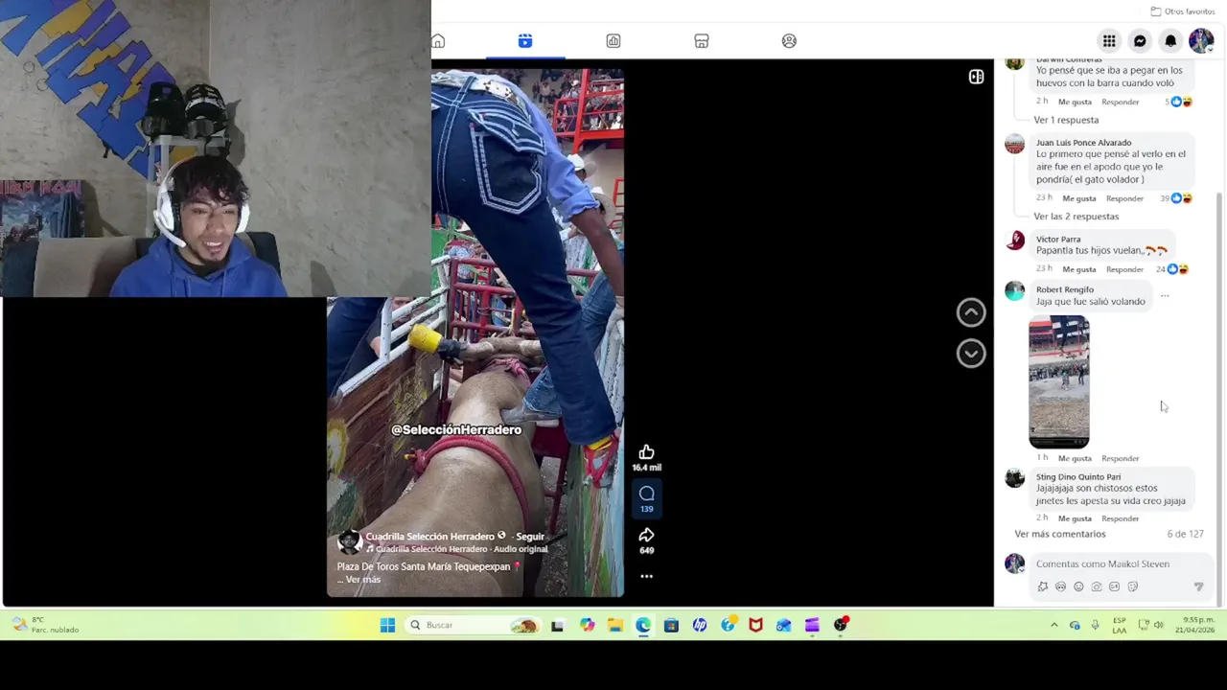Like Sting Dino Quinto Pari's comment
The height and width of the screenshot is (690, 1227).
point(1075,518)
